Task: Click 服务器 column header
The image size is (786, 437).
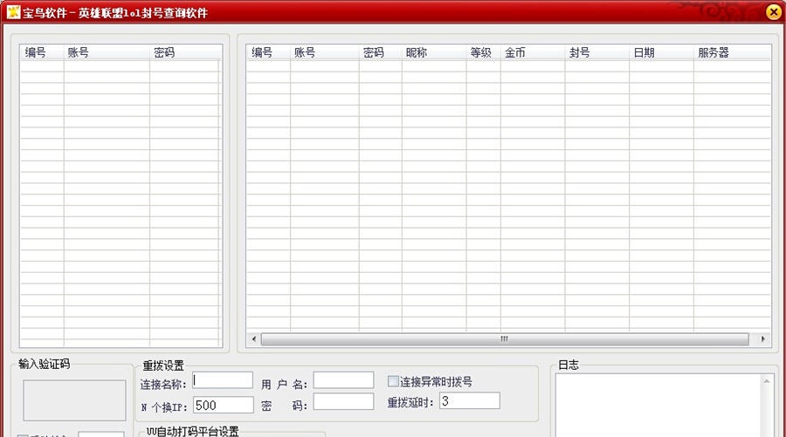Action: (733, 52)
